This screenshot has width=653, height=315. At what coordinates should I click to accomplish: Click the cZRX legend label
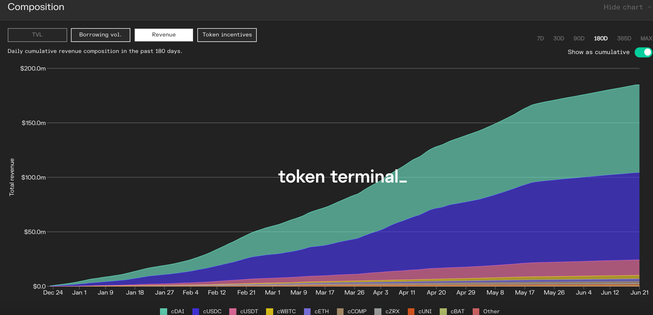[x=392, y=311]
